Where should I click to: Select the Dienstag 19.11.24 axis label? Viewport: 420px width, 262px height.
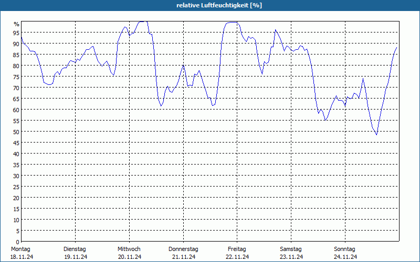pos(76,253)
